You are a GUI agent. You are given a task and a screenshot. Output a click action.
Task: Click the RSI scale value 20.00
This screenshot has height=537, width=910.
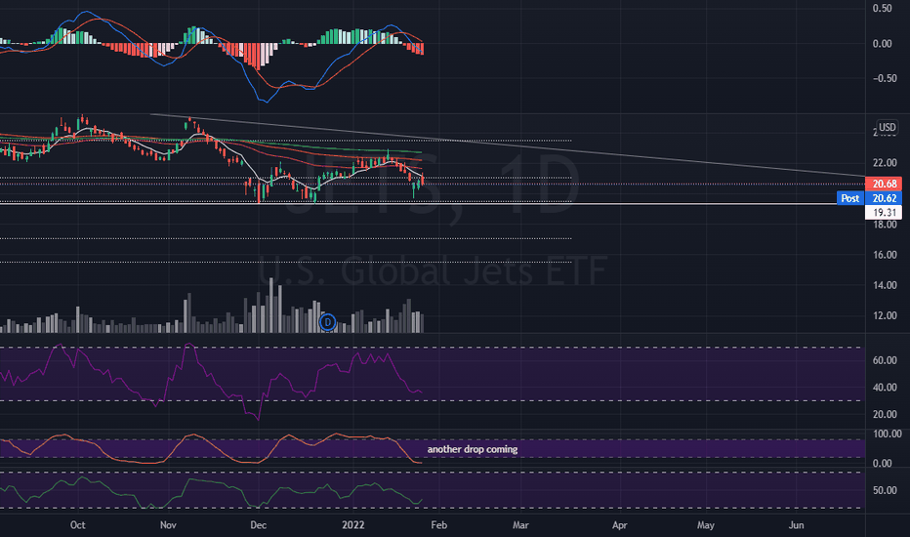coord(885,415)
